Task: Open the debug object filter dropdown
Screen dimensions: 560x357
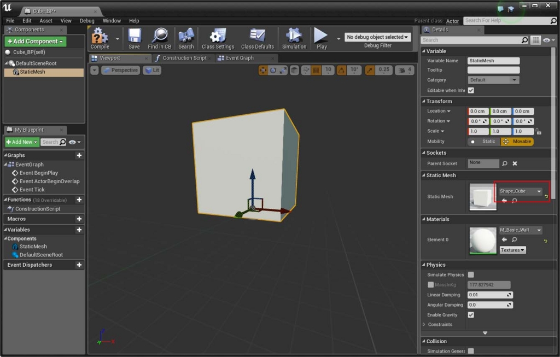Action: [377, 37]
